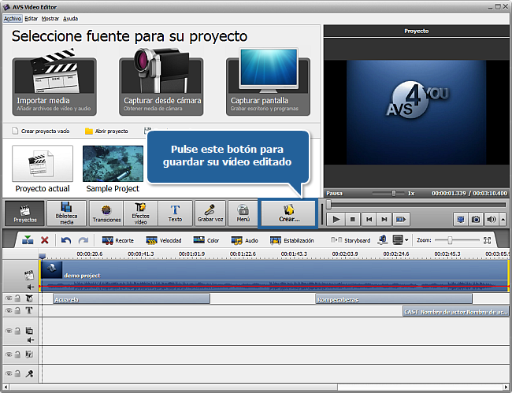Undo last action with curved arrow
Viewport: 512px width, 393px height.
66,240
